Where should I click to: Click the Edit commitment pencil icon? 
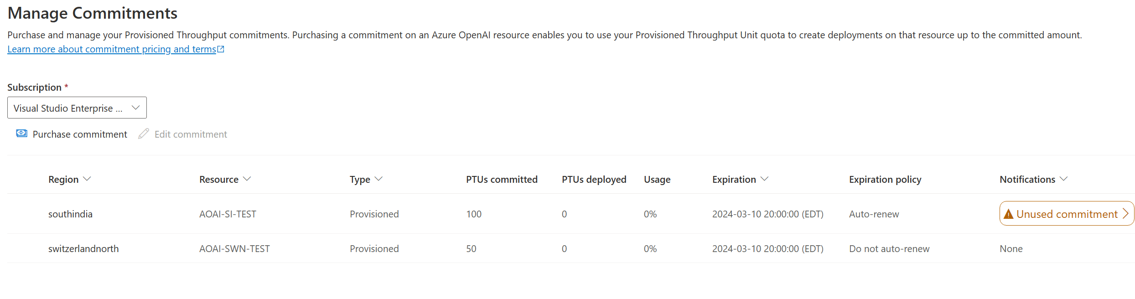(144, 134)
